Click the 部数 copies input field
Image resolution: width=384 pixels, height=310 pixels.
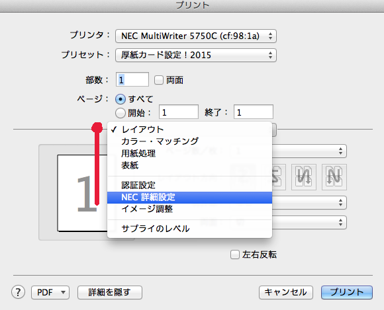coord(132,79)
